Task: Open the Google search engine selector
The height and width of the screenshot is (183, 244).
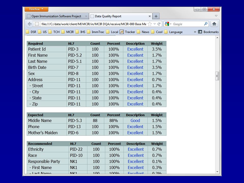Action: point(168,24)
